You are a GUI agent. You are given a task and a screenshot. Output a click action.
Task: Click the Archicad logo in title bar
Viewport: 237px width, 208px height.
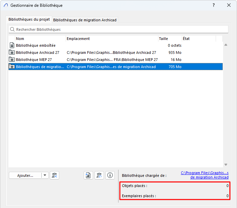click(x=6, y=5)
